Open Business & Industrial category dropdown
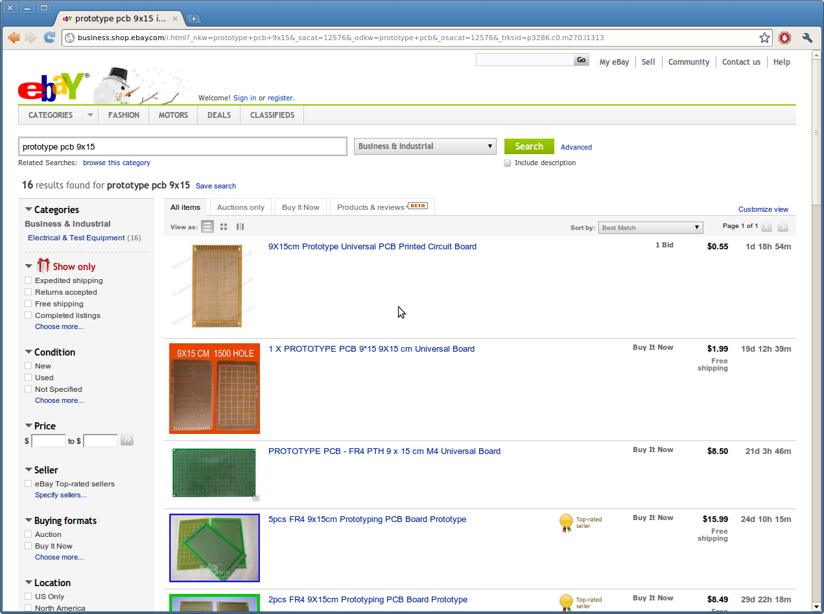 425,146
